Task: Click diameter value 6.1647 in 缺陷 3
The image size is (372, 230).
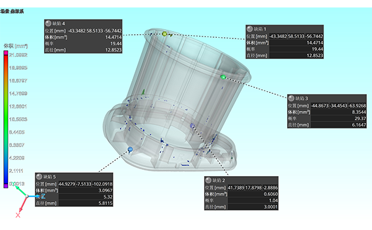Action: (x=359, y=125)
